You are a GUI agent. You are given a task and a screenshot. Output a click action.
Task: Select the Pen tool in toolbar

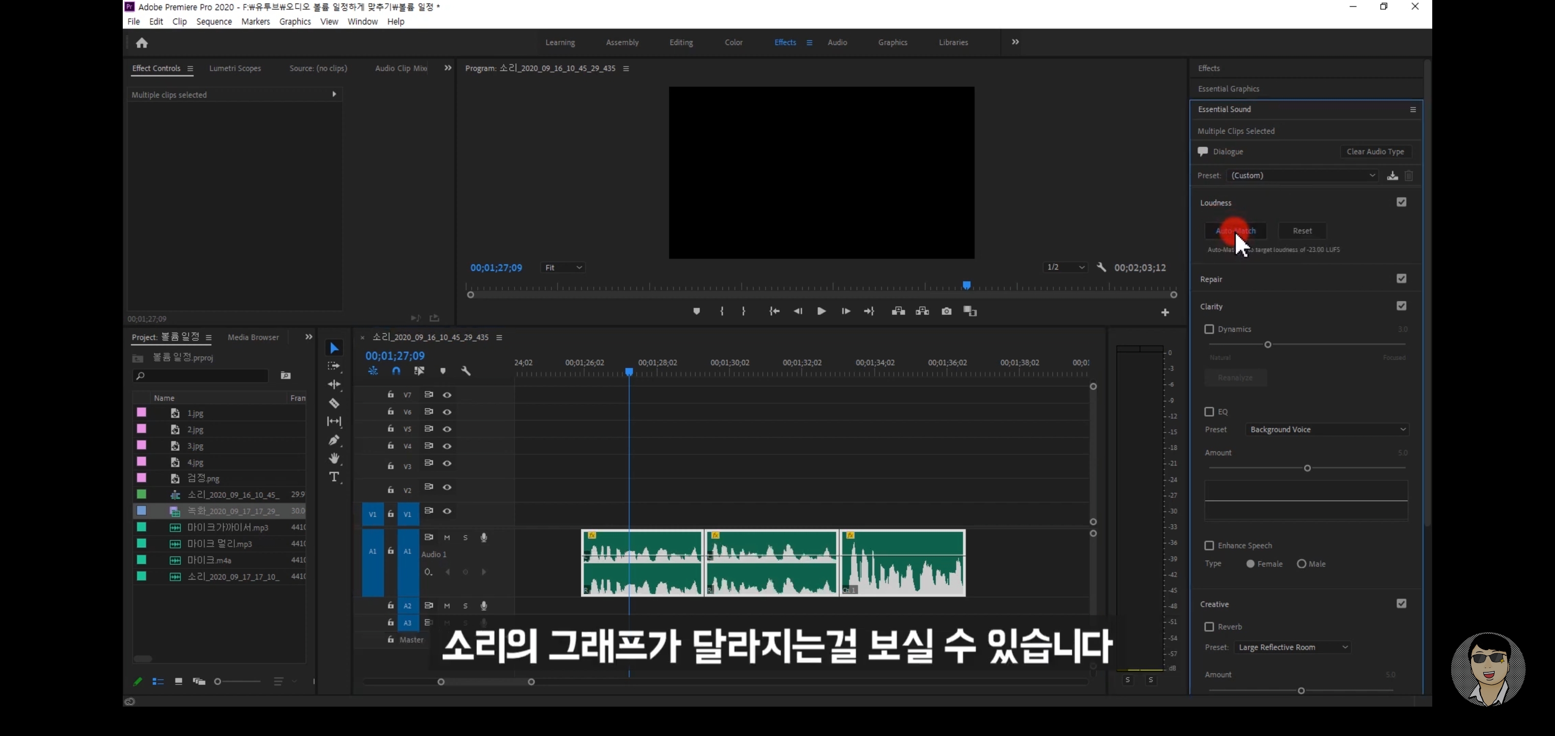pyautogui.click(x=334, y=440)
